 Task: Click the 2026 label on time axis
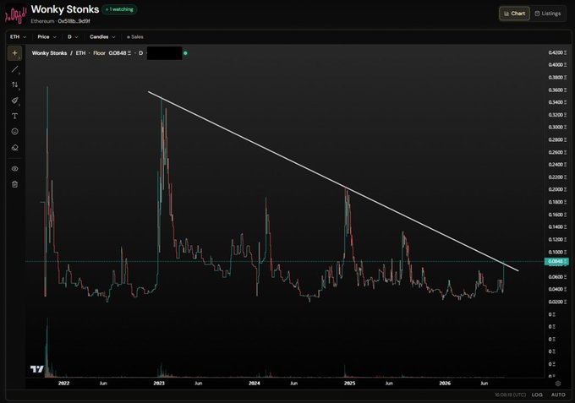coord(445,384)
